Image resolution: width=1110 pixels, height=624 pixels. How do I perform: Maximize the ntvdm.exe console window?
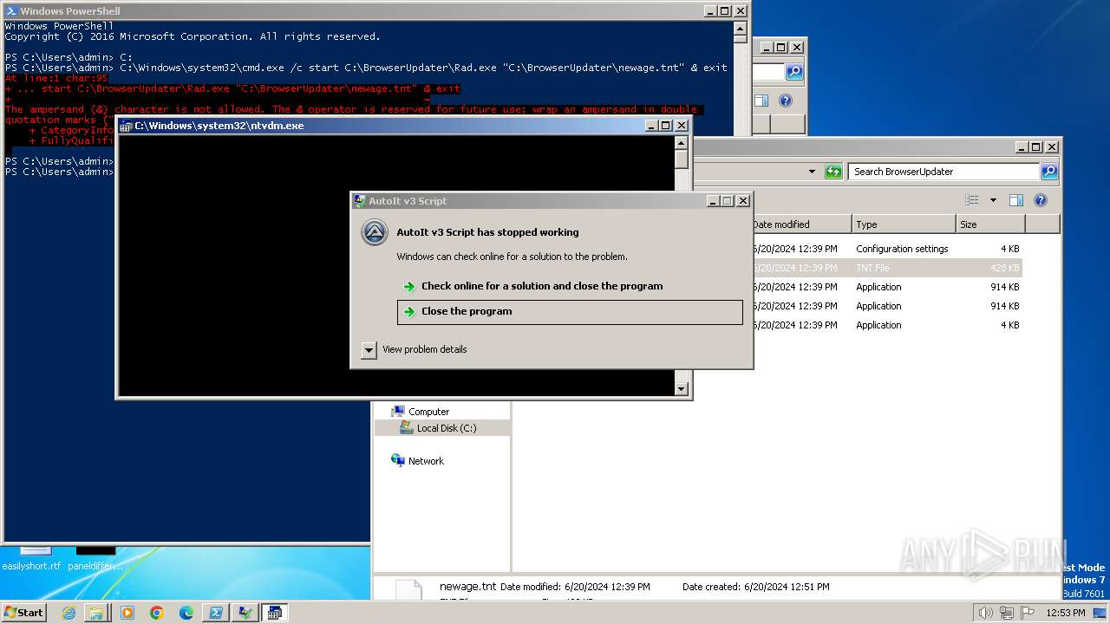[x=666, y=126]
